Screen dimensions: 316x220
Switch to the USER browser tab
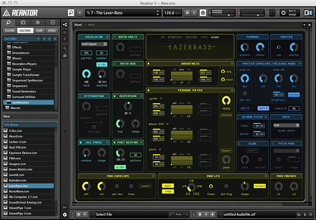coord(40,31)
